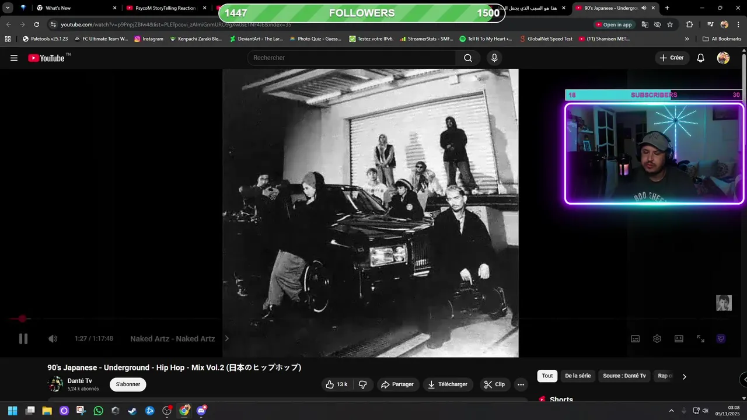Bookmark this page with star icon
Screen dimensions: 747x420
tap(670, 24)
